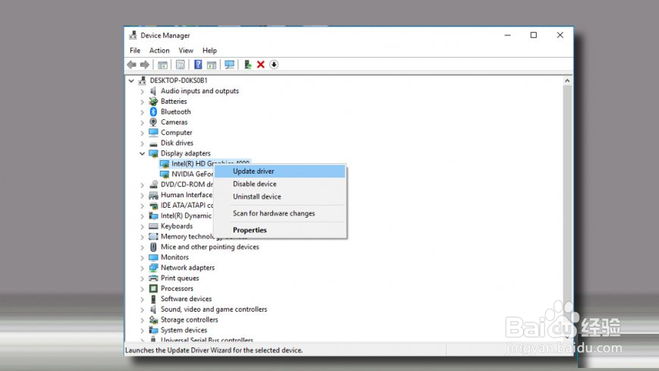Click the blue Help question mark icon
This screenshot has width=659, height=371.
198,64
